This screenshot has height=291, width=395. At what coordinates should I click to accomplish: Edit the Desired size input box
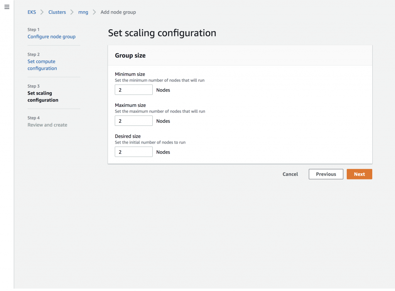click(x=133, y=152)
